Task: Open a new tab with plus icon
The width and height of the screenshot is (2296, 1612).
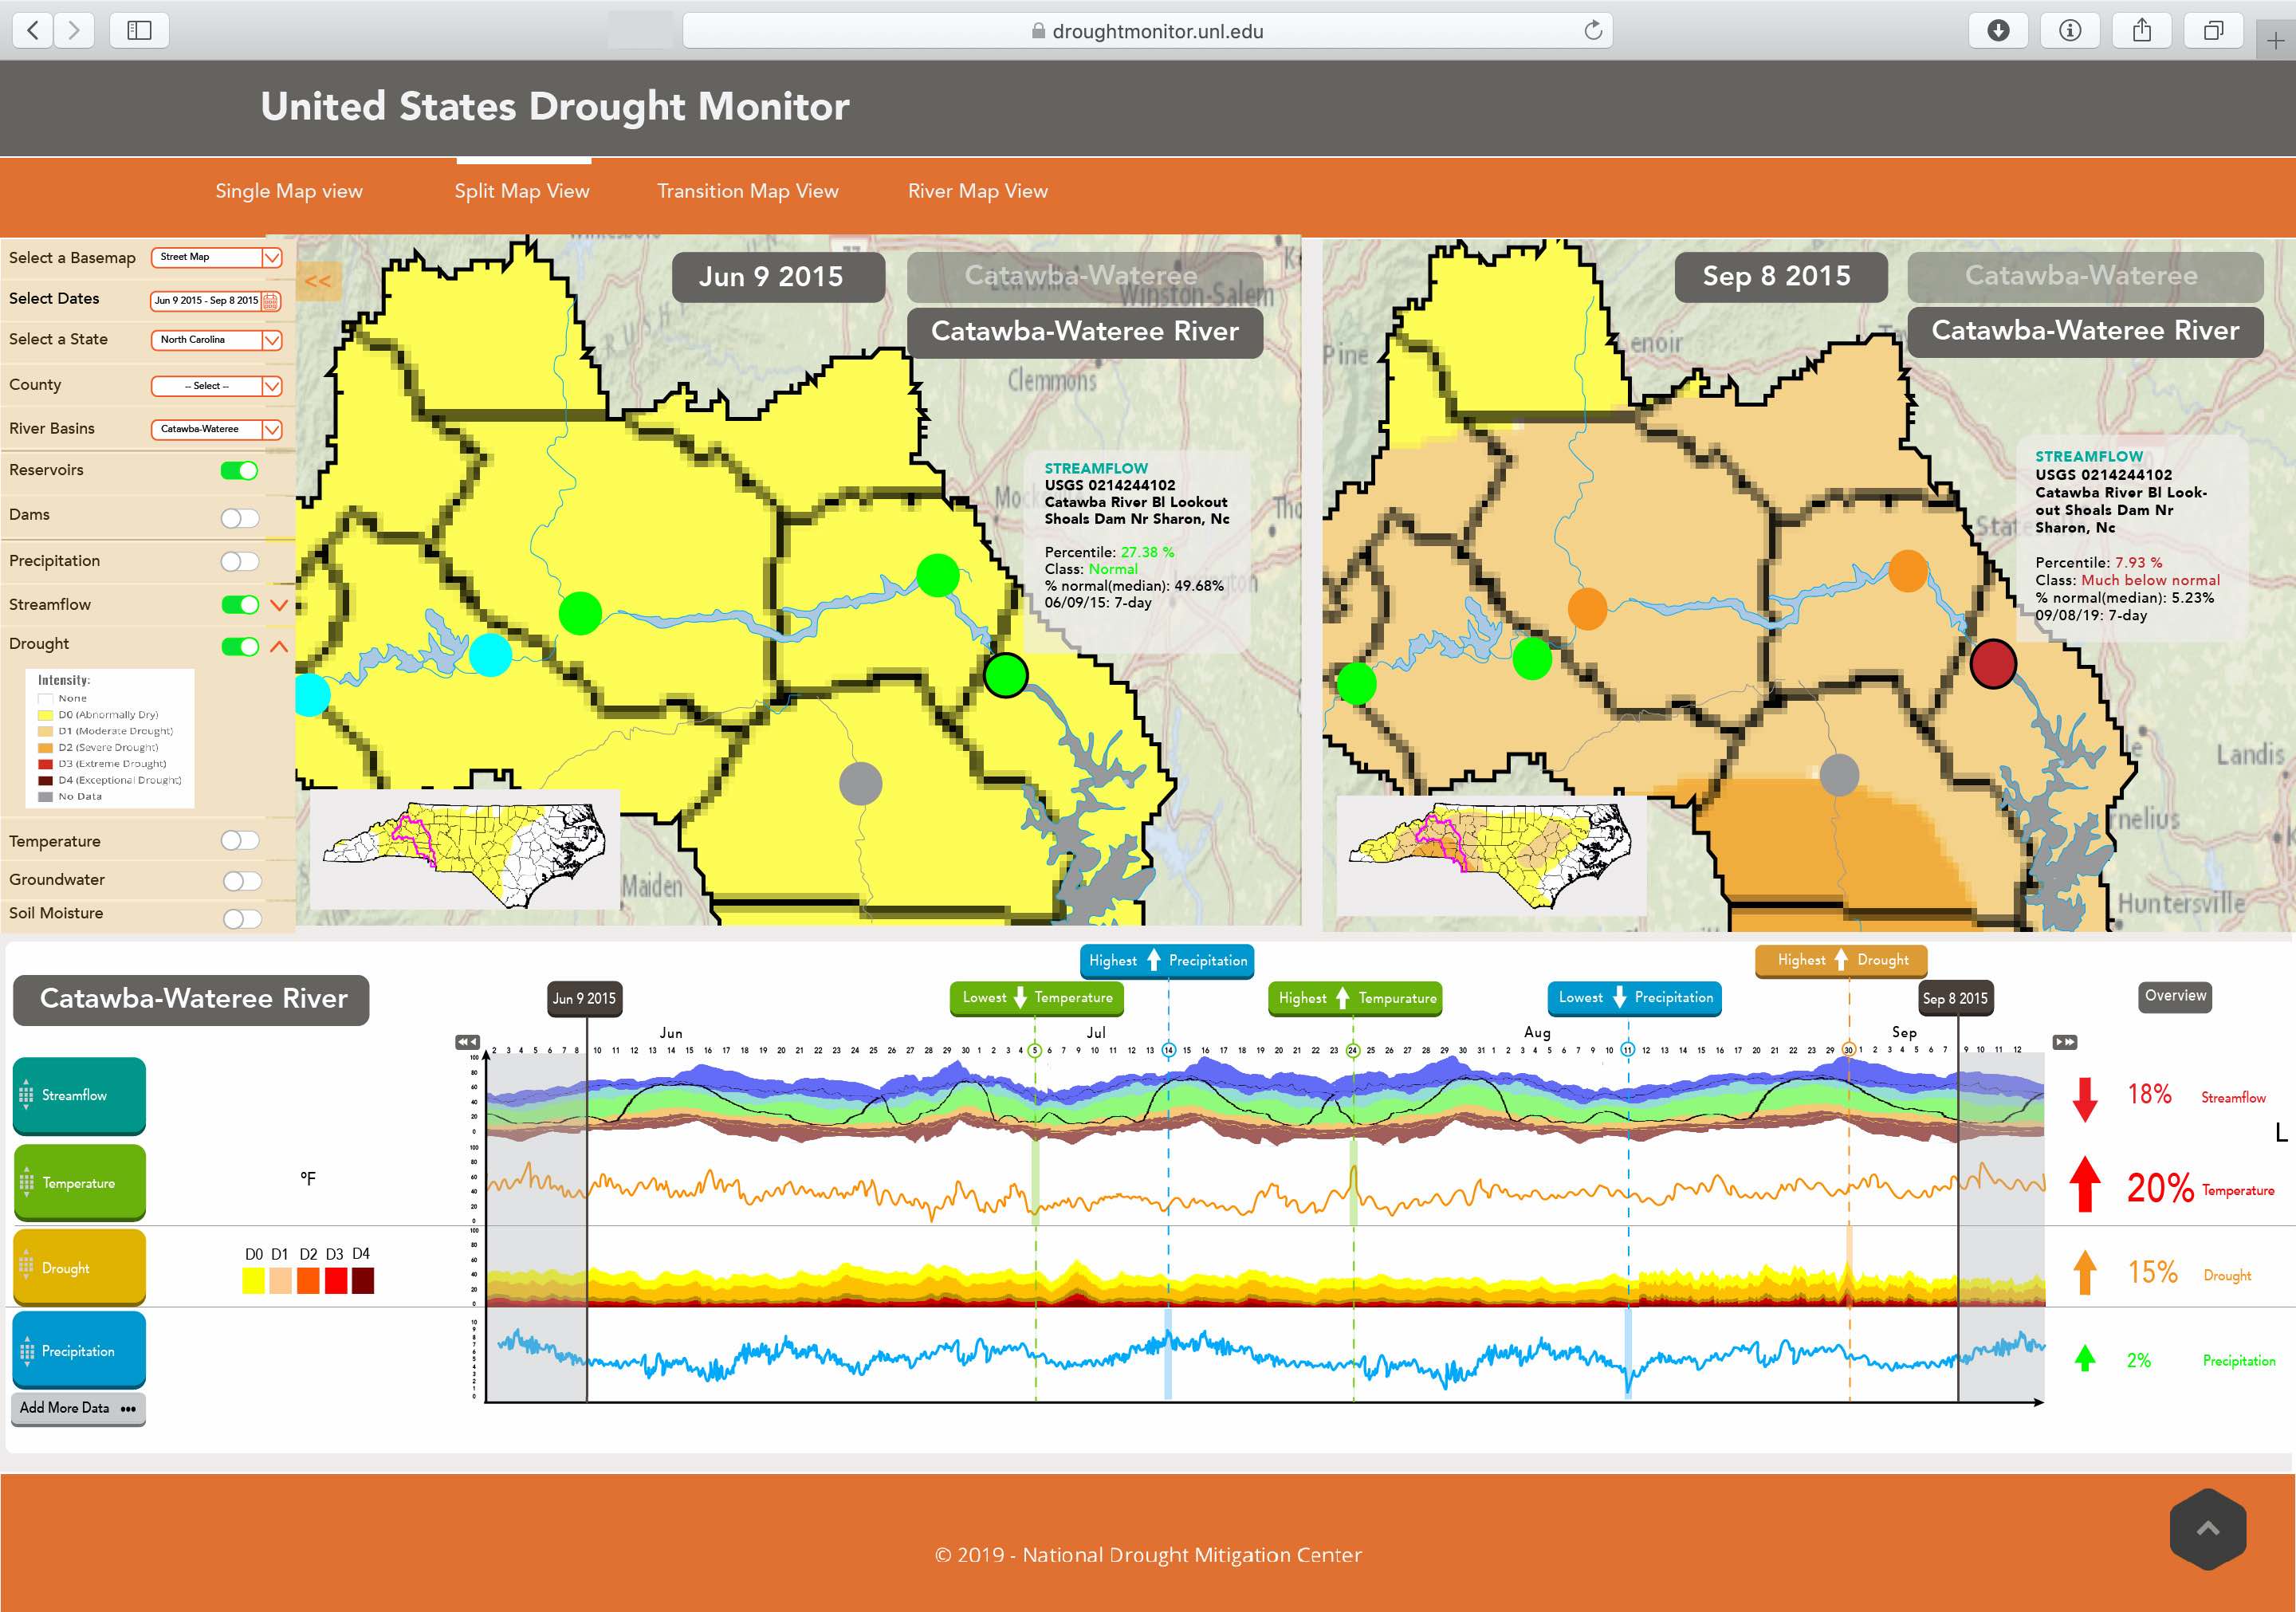Action: tap(2276, 41)
